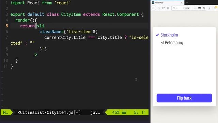Click the '5: 11' cursor position in status line

[140, 112]
